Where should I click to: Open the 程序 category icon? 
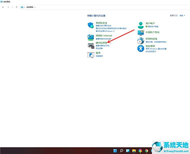point(91,55)
